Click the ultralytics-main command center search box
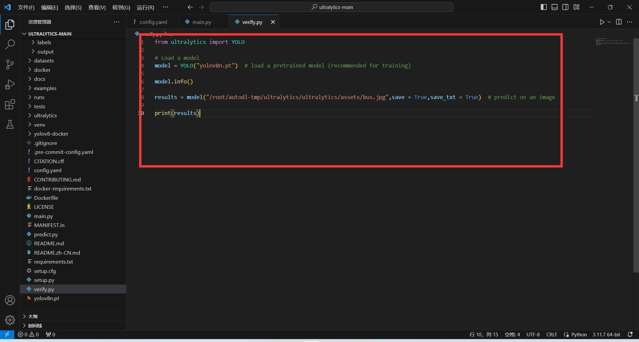The height and width of the screenshot is (342, 639). click(x=331, y=7)
